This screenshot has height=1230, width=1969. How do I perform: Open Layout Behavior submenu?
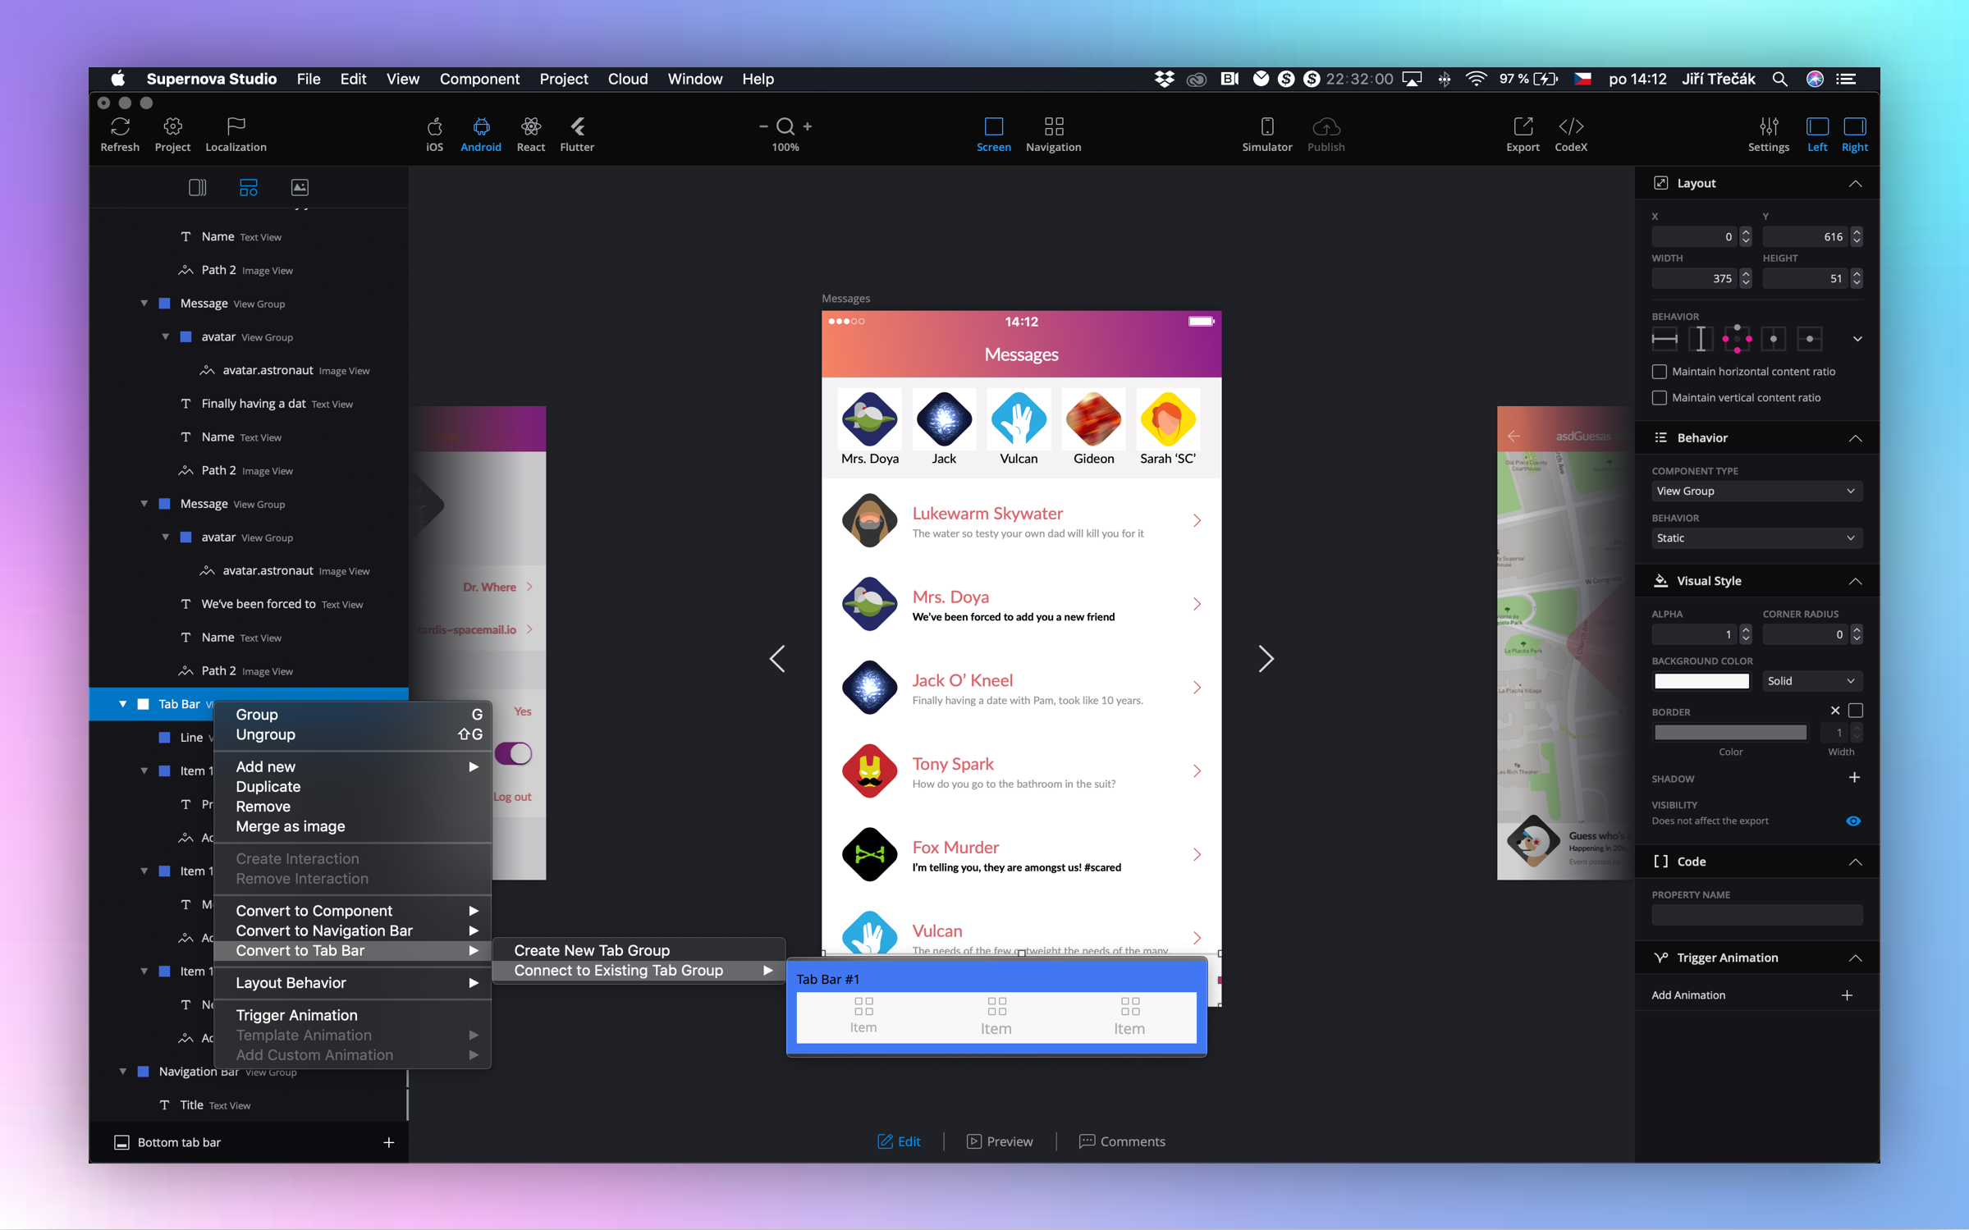(353, 983)
